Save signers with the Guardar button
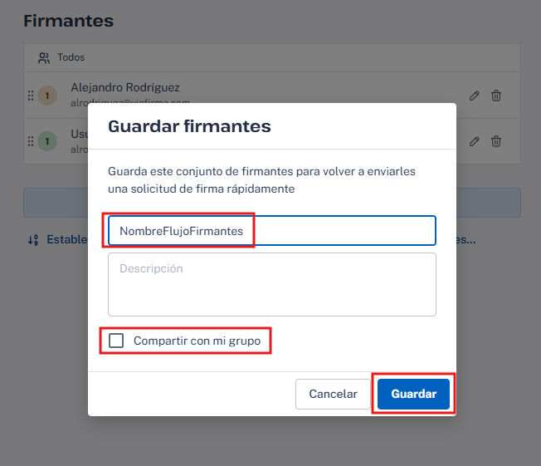This screenshot has height=466, width=541. [413, 394]
